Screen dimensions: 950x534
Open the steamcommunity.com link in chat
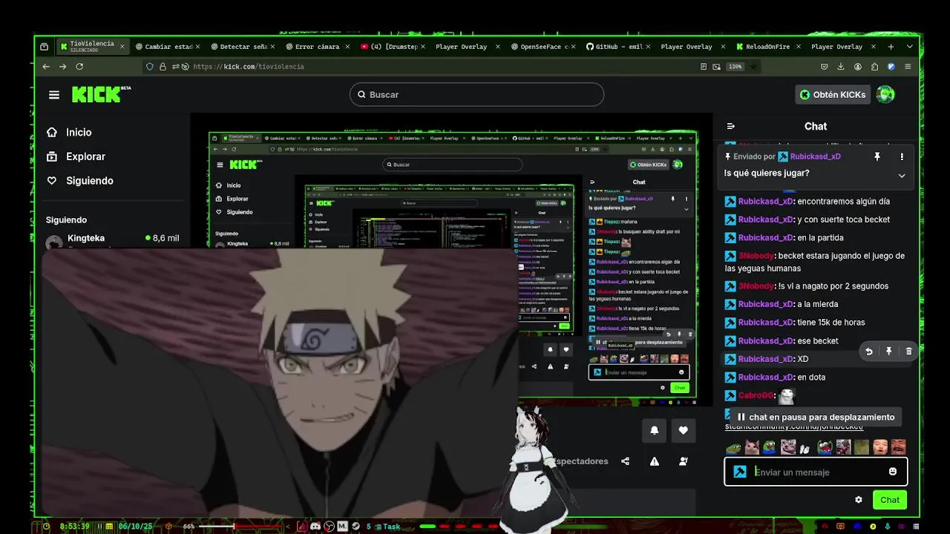794,427
